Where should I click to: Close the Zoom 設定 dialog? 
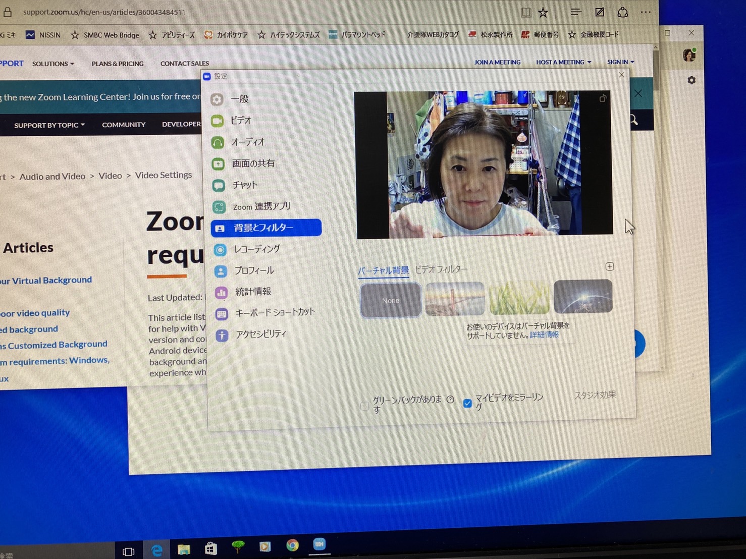coord(621,75)
